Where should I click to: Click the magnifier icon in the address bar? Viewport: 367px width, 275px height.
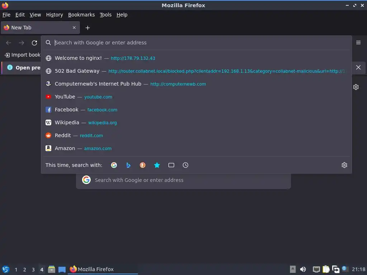click(48, 43)
